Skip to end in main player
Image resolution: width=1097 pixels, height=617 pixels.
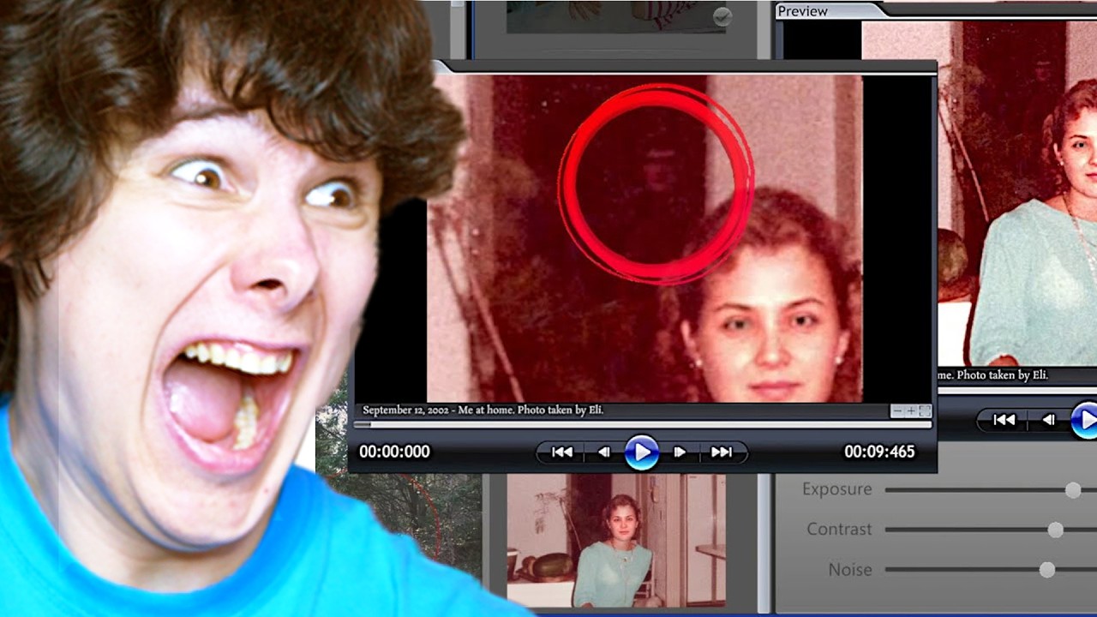click(722, 452)
